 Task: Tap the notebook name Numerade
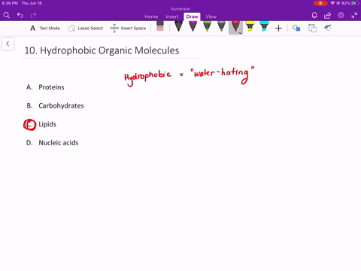click(x=180, y=9)
